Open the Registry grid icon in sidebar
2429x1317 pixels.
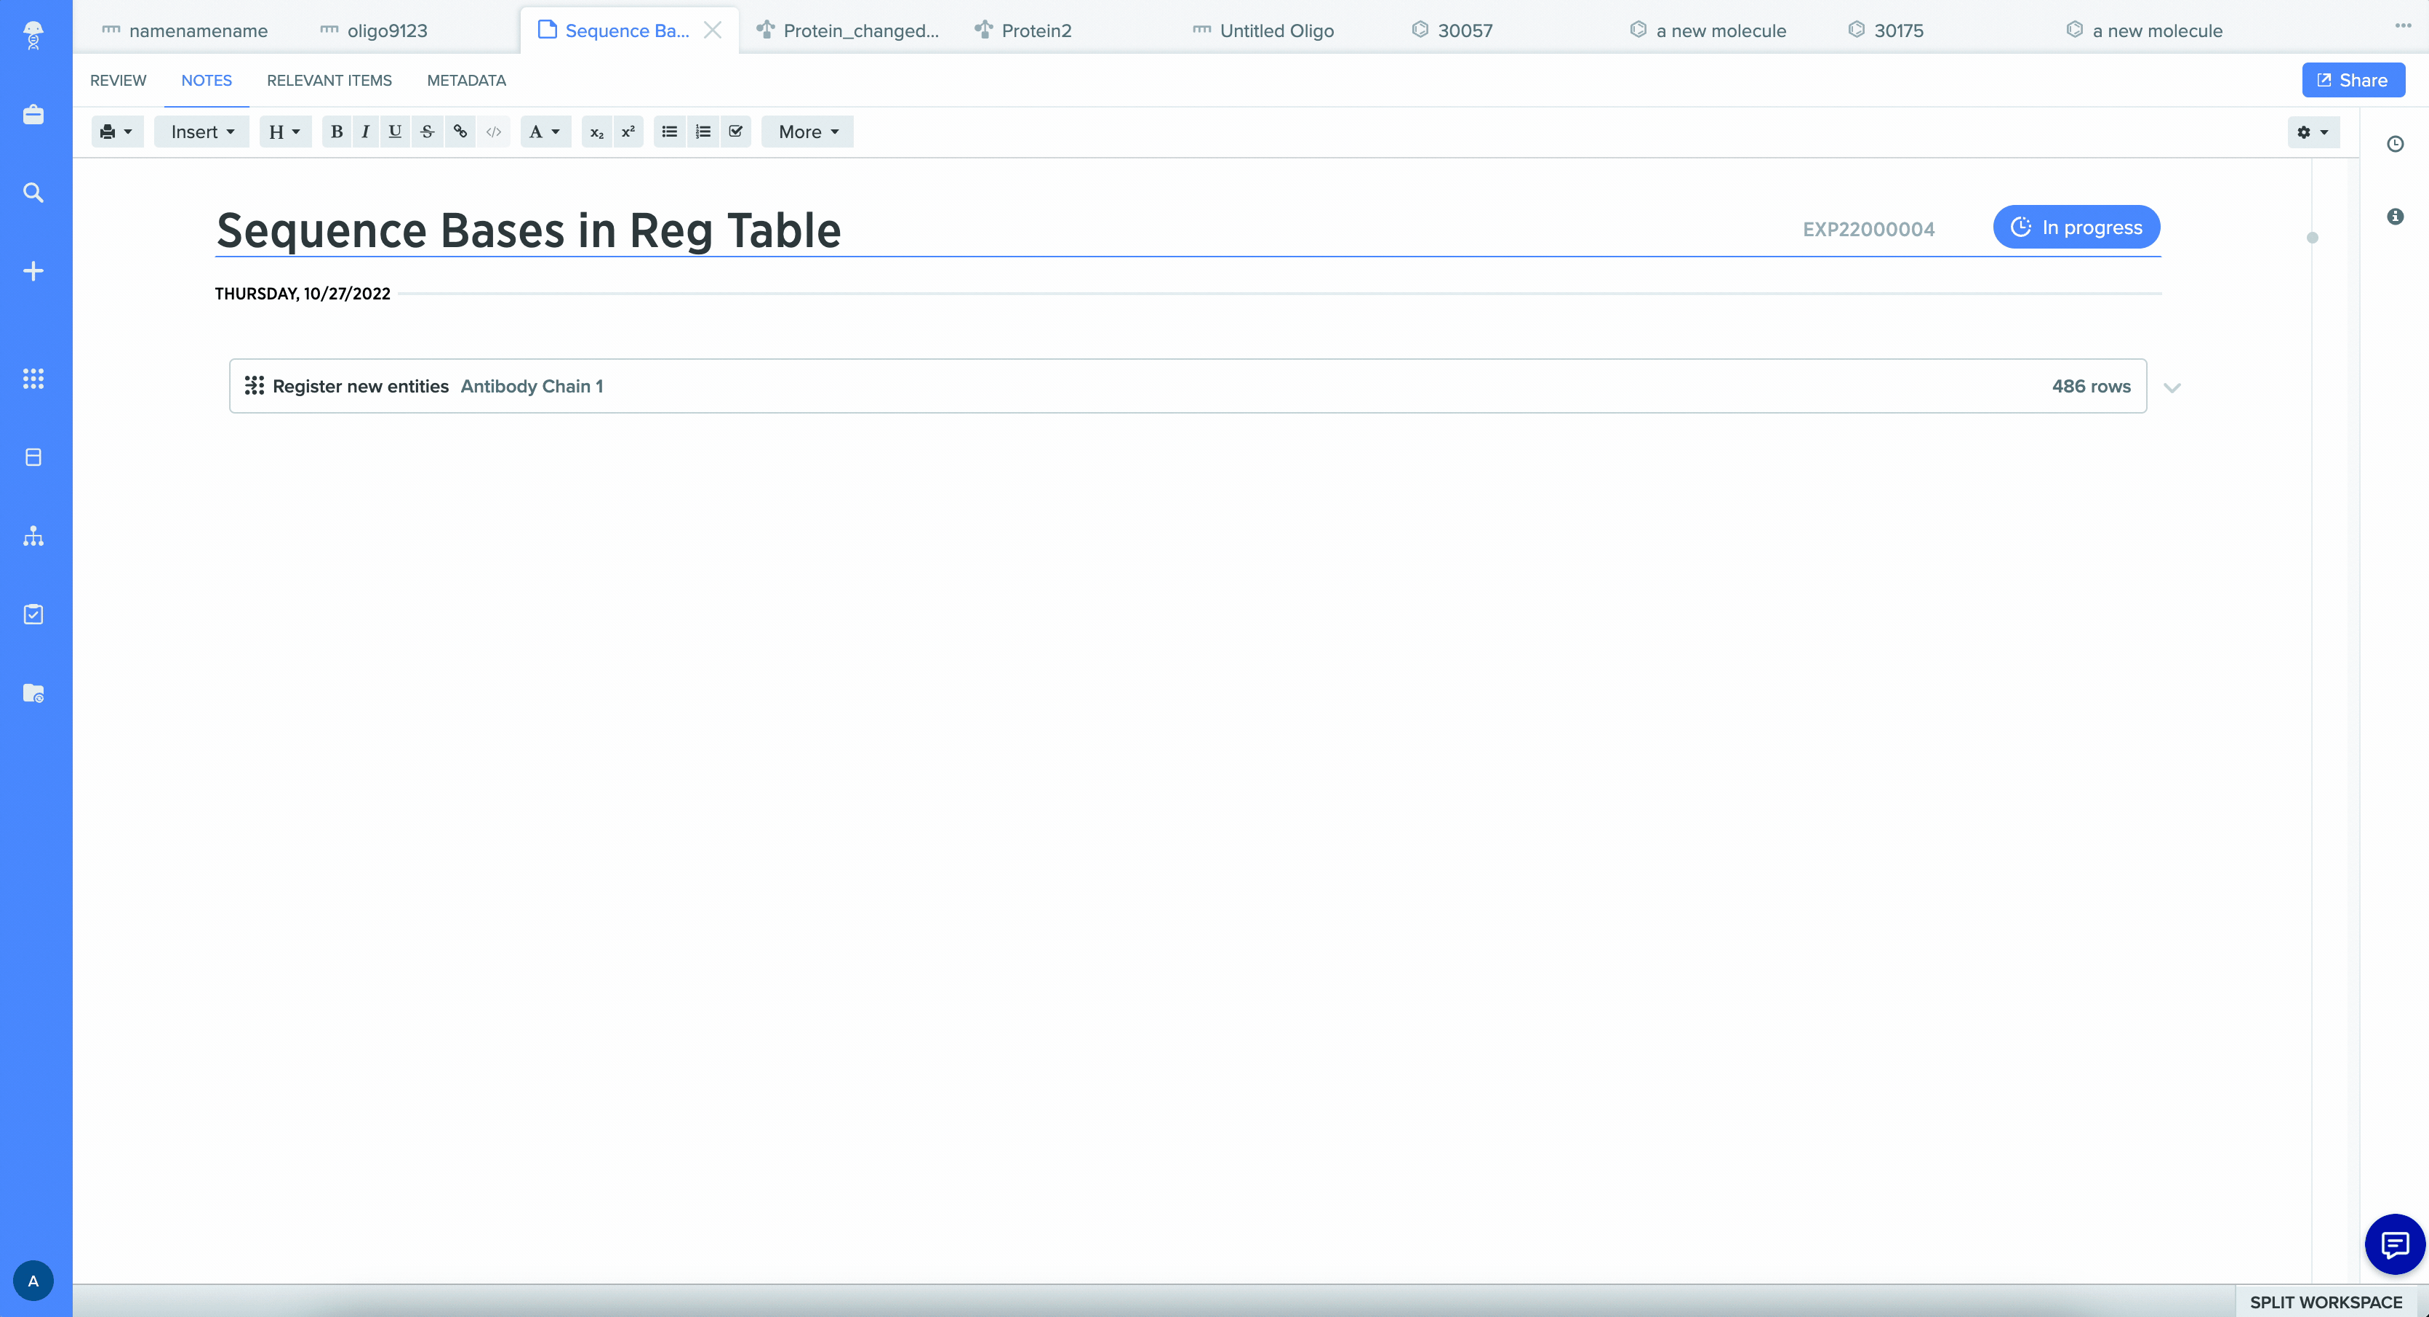(33, 379)
